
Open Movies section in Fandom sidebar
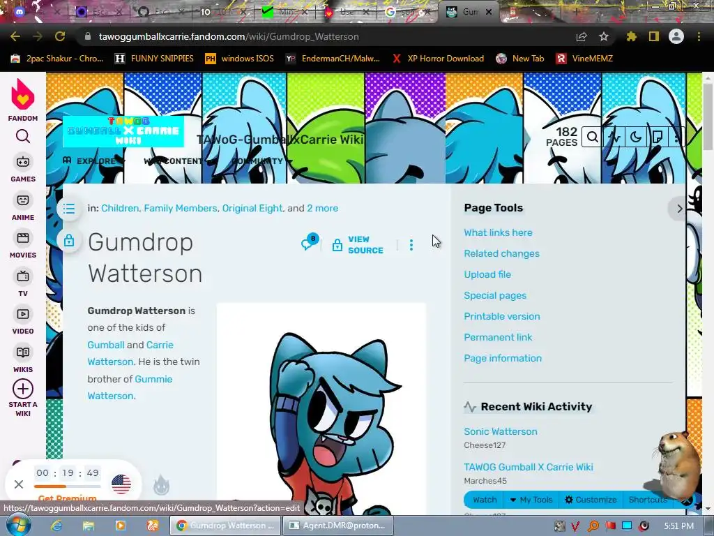coord(23,245)
